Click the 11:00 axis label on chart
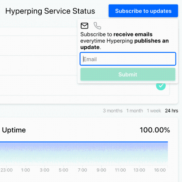The width and height of the screenshot is (182, 182). click(120, 170)
